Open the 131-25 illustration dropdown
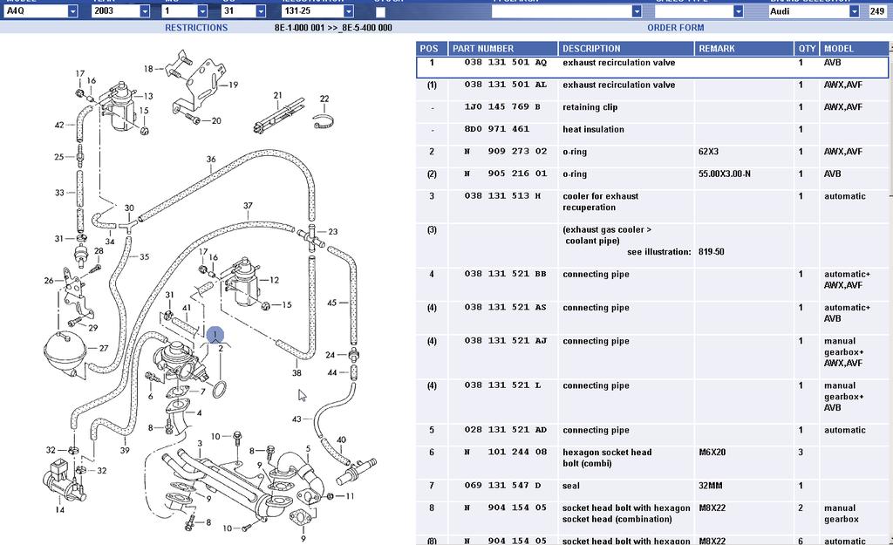Screen dimensions: 893x545 click(x=349, y=11)
